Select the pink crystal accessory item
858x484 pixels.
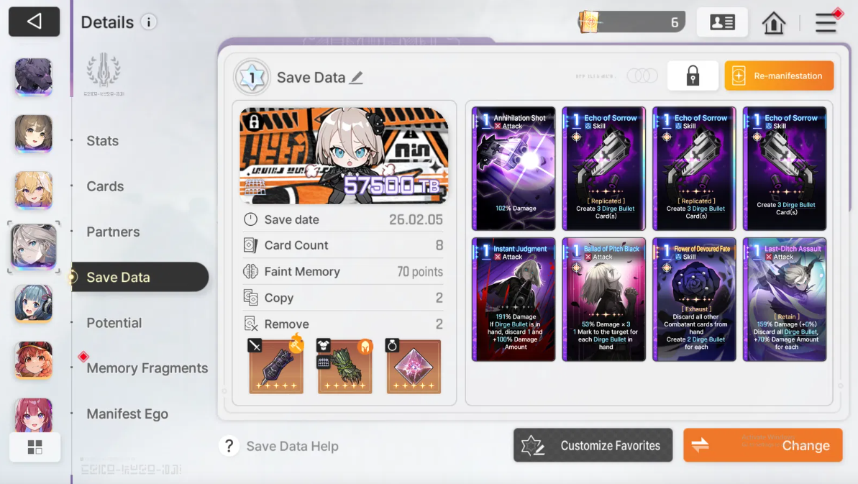point(413,366)
